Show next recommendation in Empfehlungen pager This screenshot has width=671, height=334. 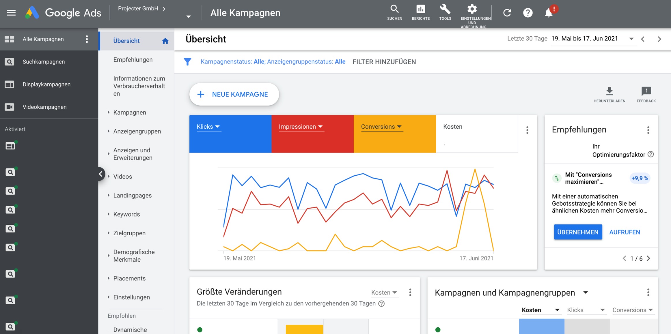pos(648,258)
